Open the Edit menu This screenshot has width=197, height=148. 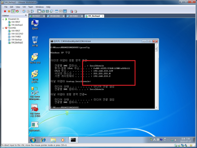(x=11, y=7)
